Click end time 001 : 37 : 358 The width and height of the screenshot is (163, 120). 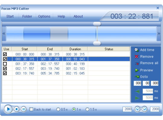coord(50,59)
